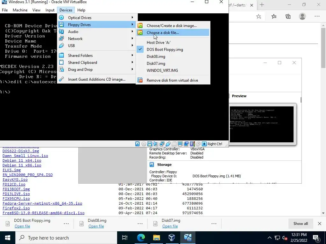This screenshot has width=326, height=244.
Task: Select Host Drive 'A:'
Action: coord(173,43)
